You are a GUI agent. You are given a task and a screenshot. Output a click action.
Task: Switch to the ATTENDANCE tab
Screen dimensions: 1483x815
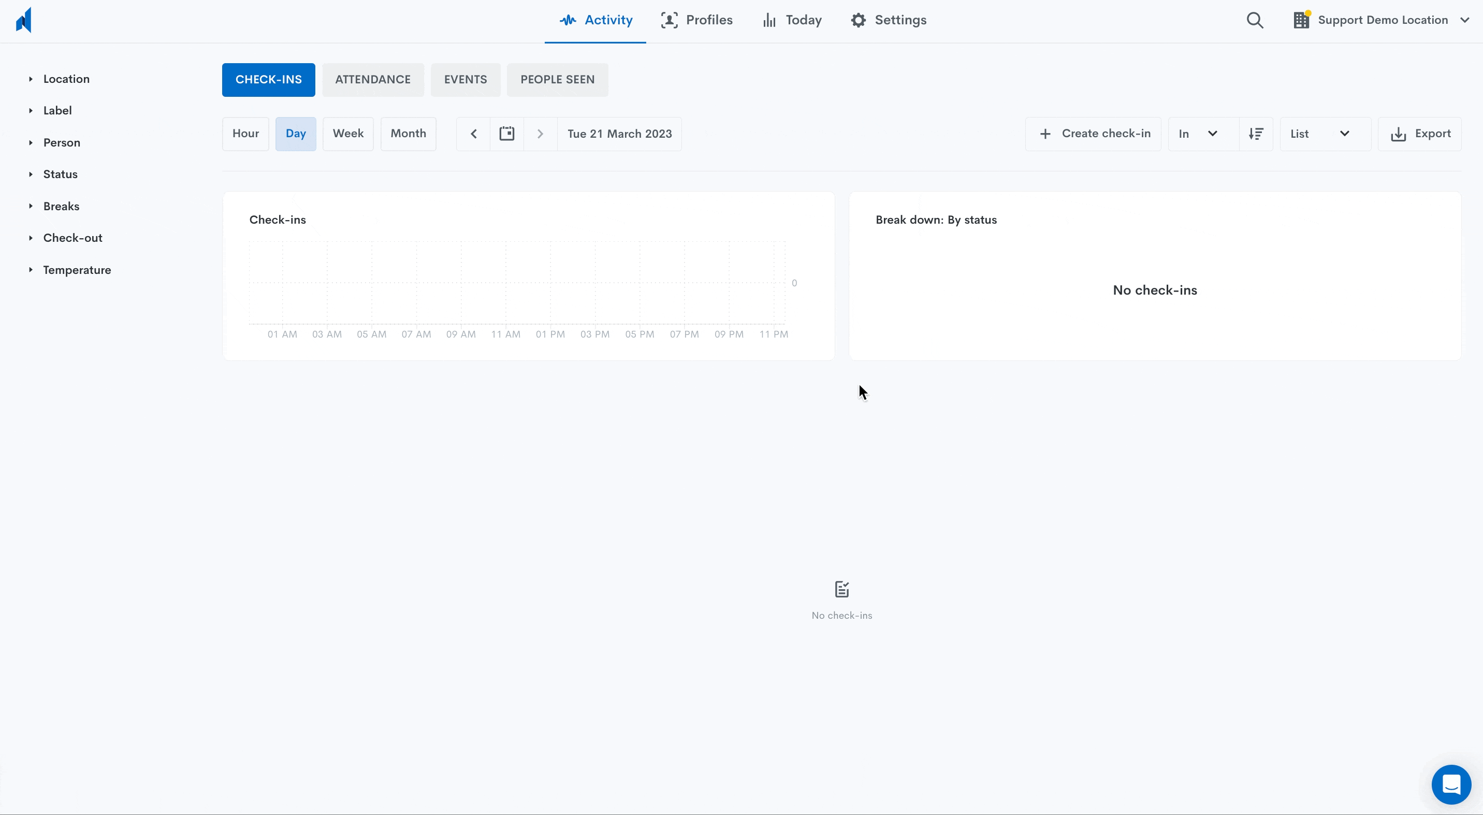pos(372,80)
